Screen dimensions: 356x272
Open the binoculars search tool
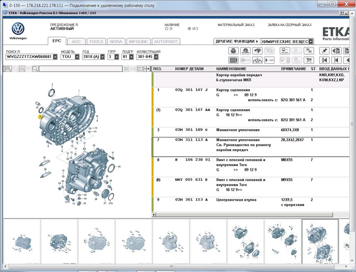(257, 51)
